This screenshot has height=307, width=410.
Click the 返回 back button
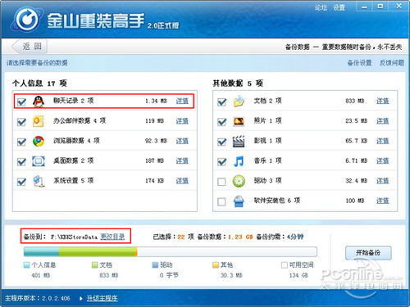pyautogui.click(x=30, y=47)
